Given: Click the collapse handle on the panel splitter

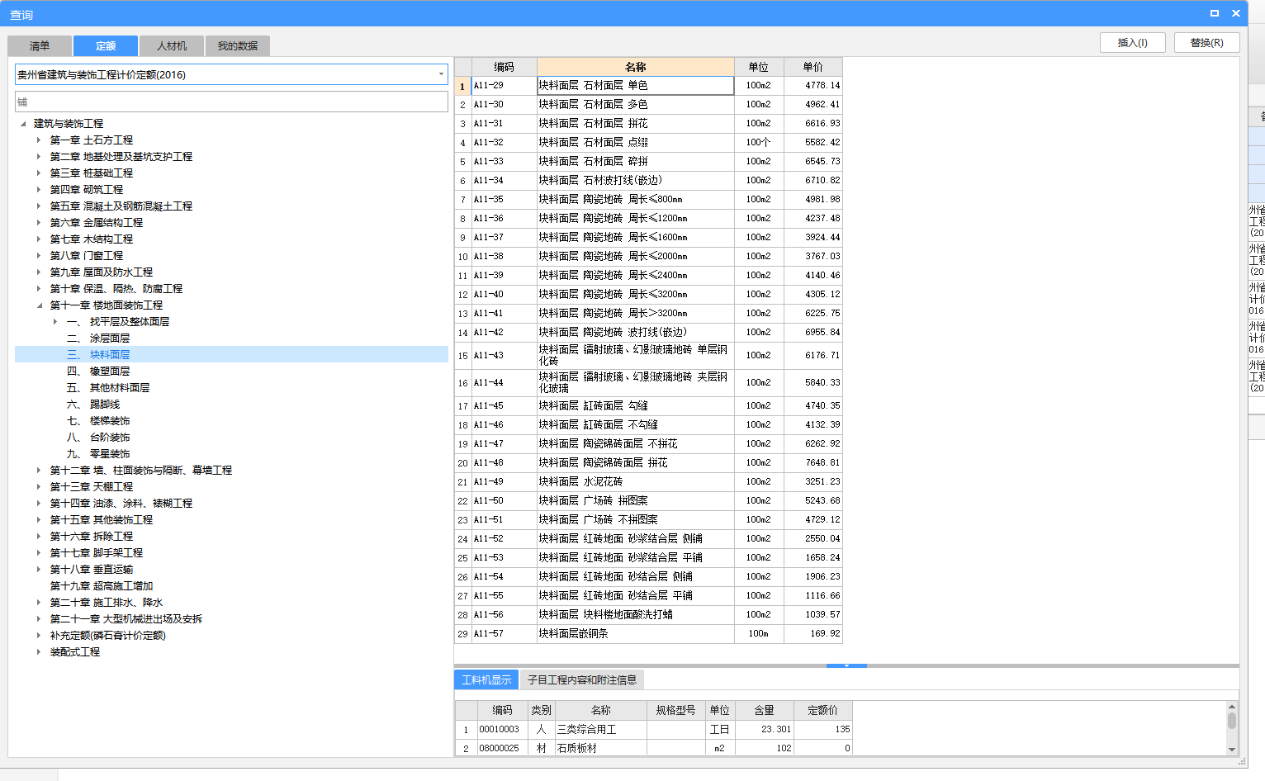Looking at the screenshot, I should (846, 665).
